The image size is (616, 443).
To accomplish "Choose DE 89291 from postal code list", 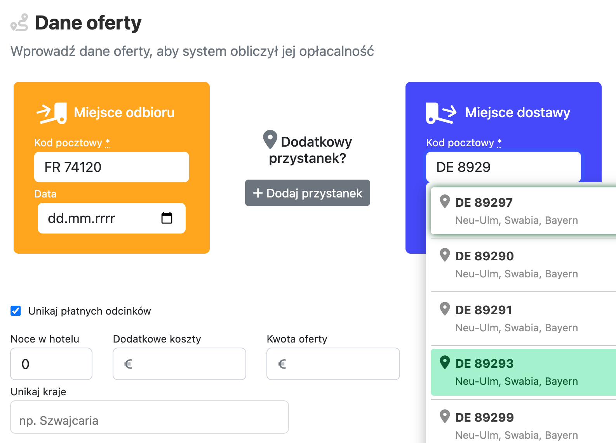I will (x=524, y=318).
